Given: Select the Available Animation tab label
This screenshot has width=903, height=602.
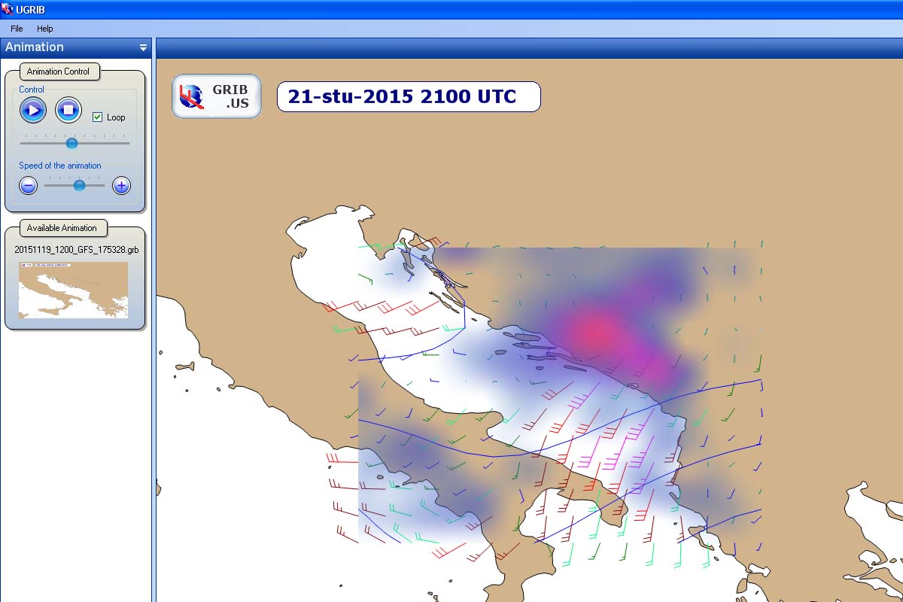Looking at the screenshot, I should tap(62, 228).
